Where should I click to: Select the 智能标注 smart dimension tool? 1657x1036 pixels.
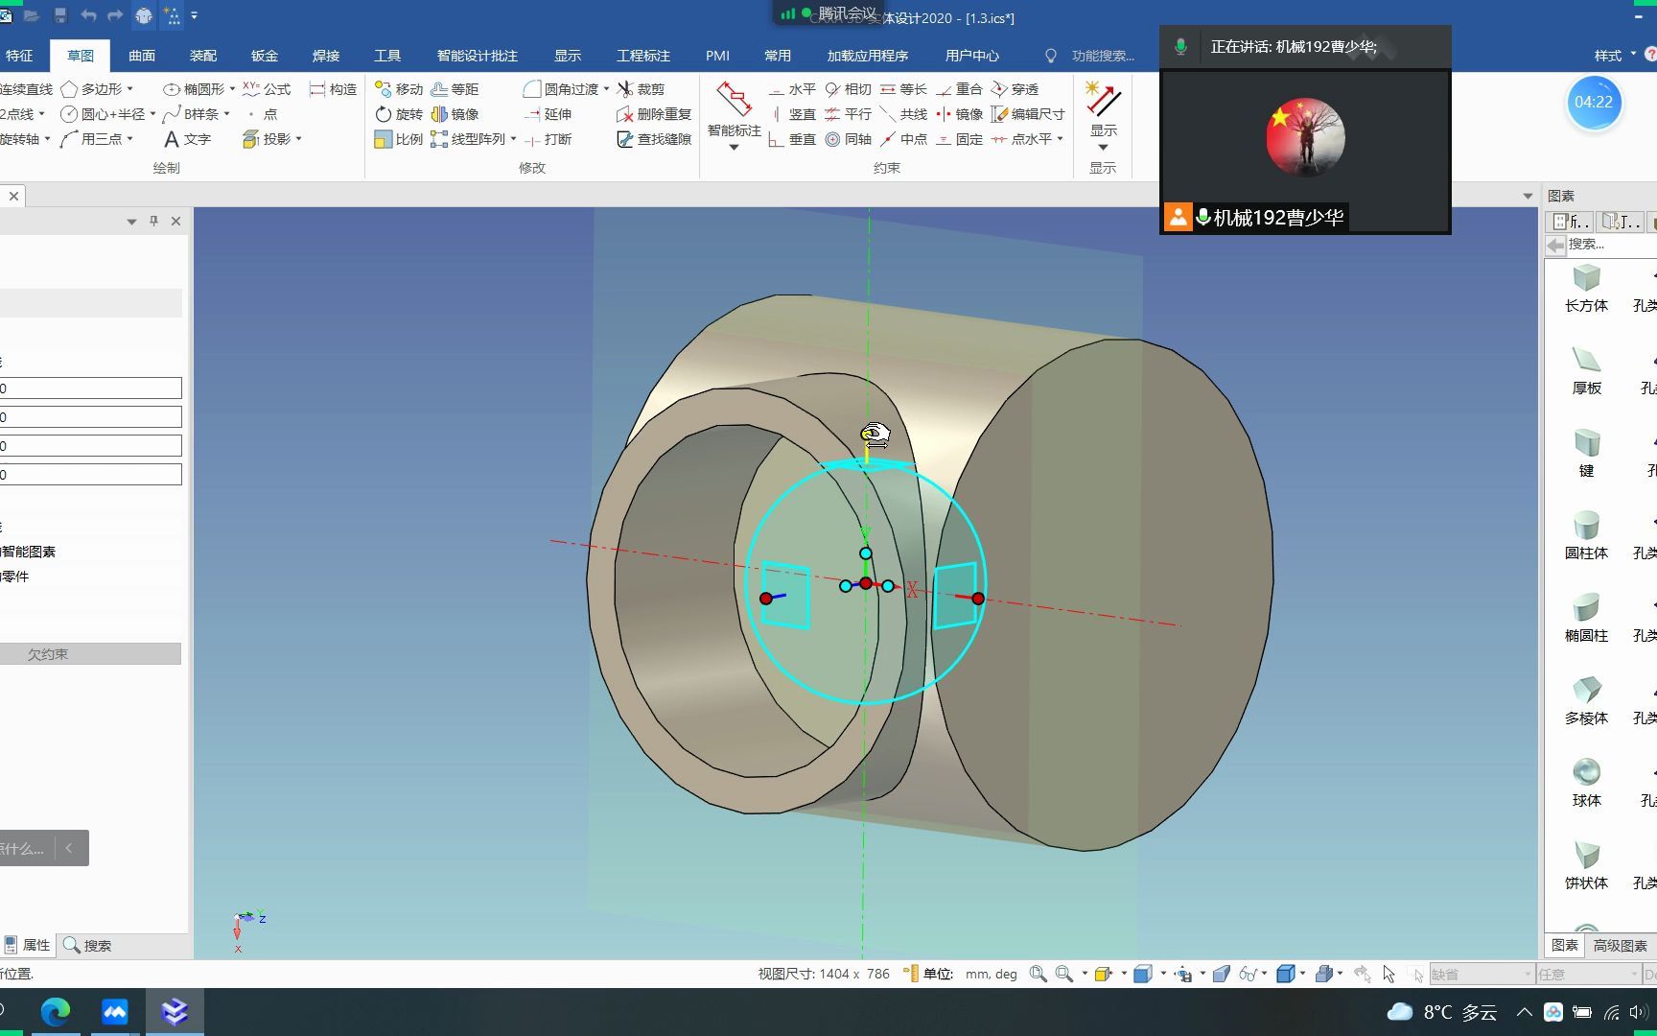pyautogui.click(x=734, y=115)
